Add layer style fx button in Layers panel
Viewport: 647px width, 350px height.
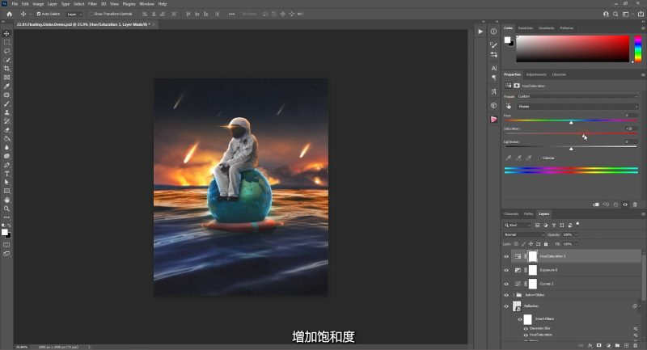pos(590,345)
